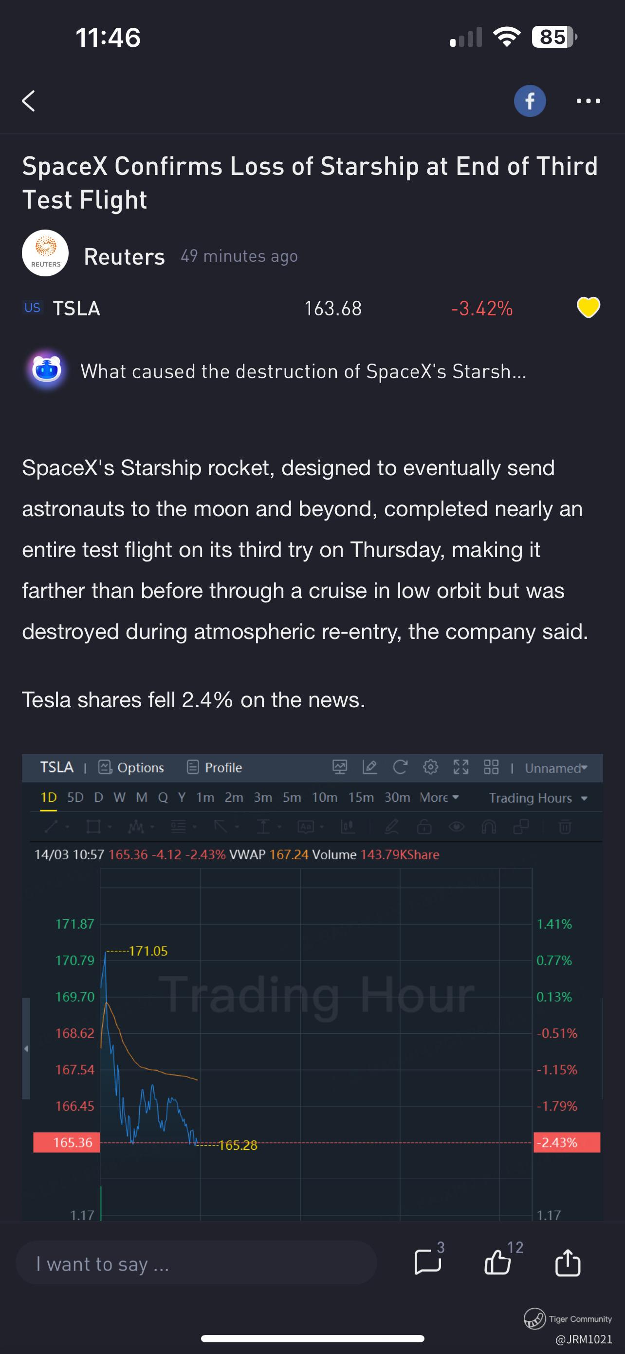Toggle the chart drawing lock icon
This screenshot has width=625, height=1354.
[x=424, y=827]
